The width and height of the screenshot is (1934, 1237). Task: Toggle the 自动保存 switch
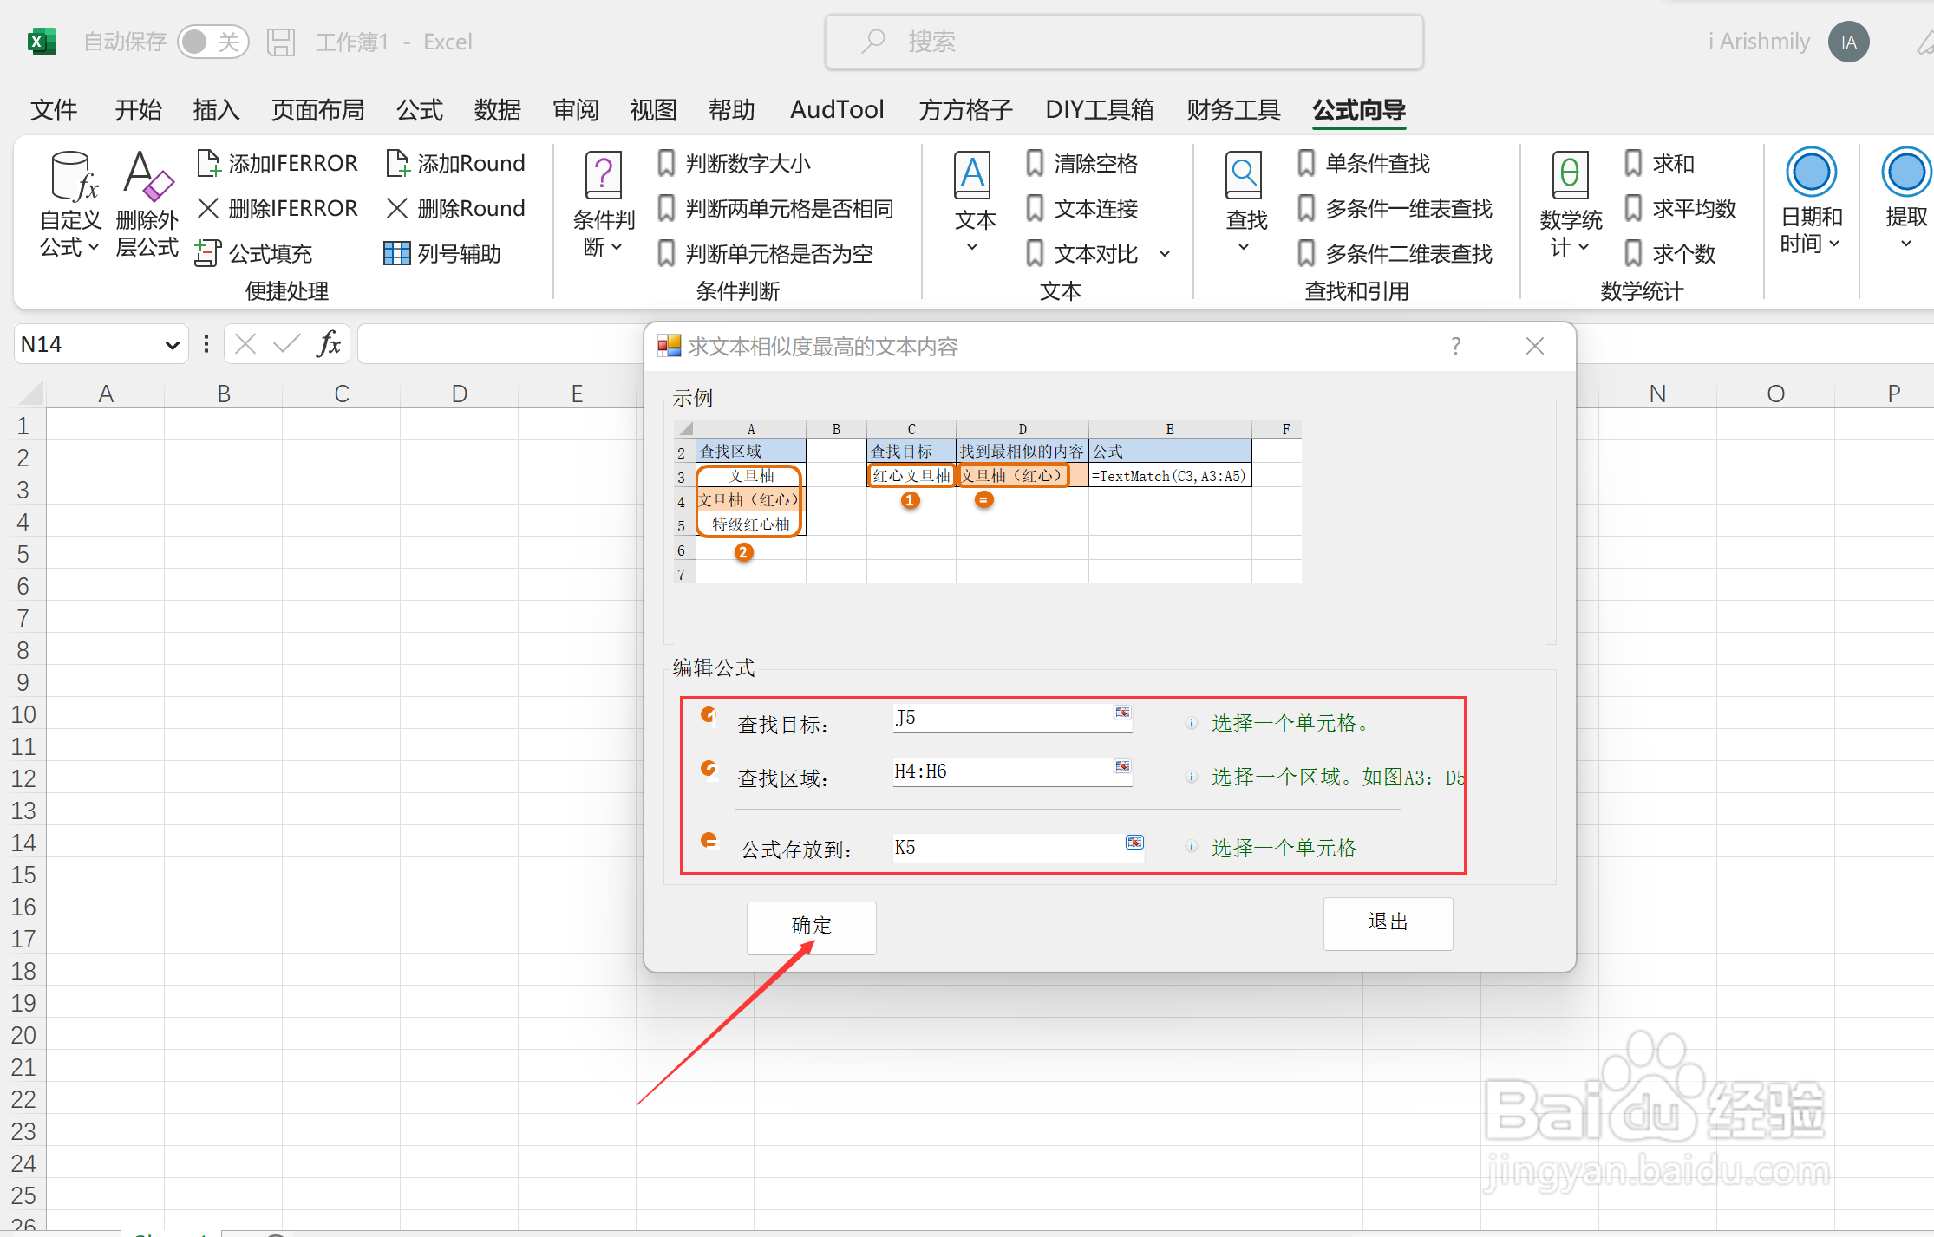click(x=212, y=42)
